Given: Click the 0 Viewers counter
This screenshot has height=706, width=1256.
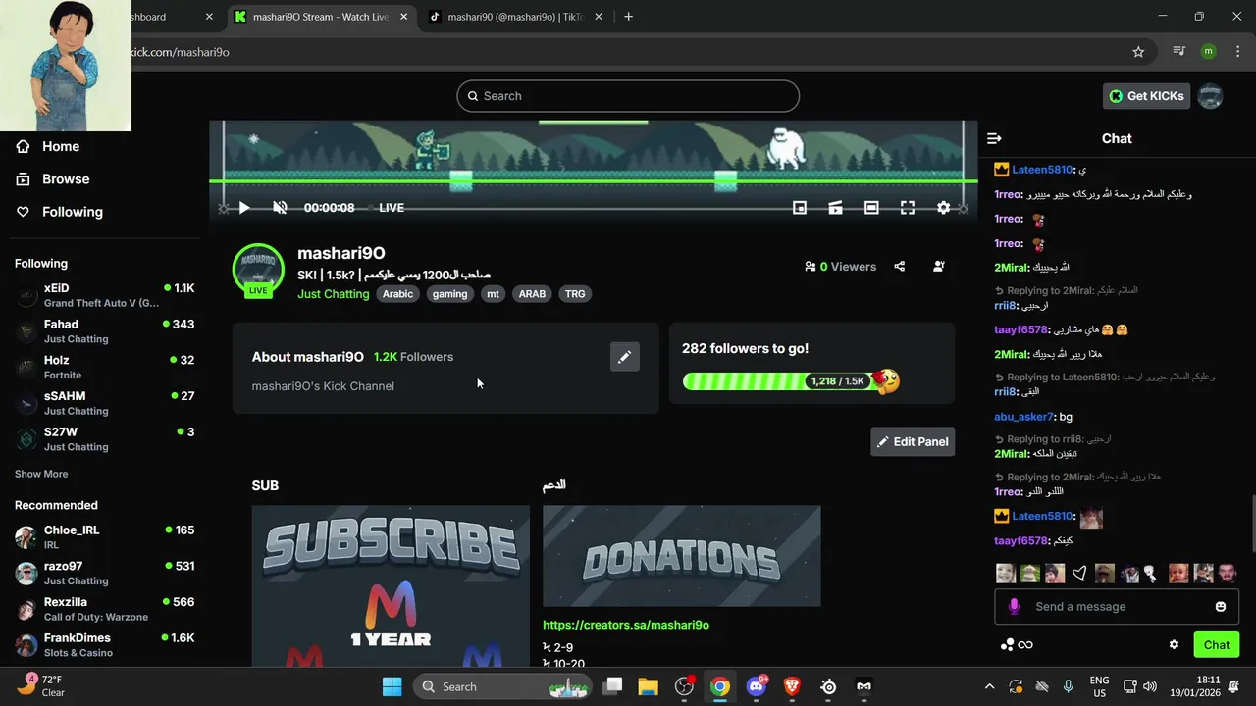Looking at the screenshot, I should [x=840, y=266].
